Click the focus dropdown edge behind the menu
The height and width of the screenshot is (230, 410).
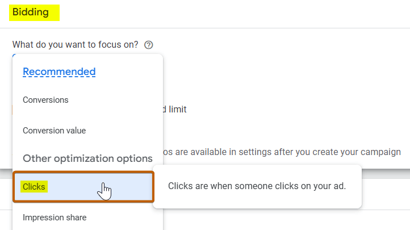click(12, 56)
